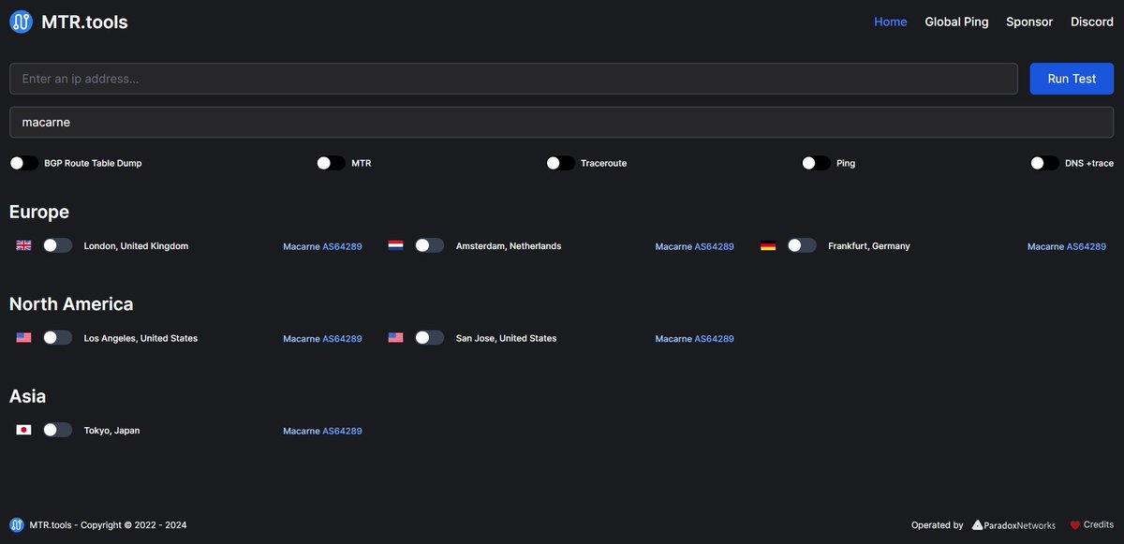Image resolution: width=1124 pixels, height=544 pixels.
Task: Open the Global Ping page
Action: [956, 22]
